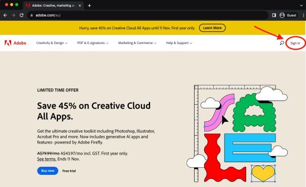This screenshot has height=187, width=306.
Task: Expand the Creativity & Design menu
Action: click(52, 43)
